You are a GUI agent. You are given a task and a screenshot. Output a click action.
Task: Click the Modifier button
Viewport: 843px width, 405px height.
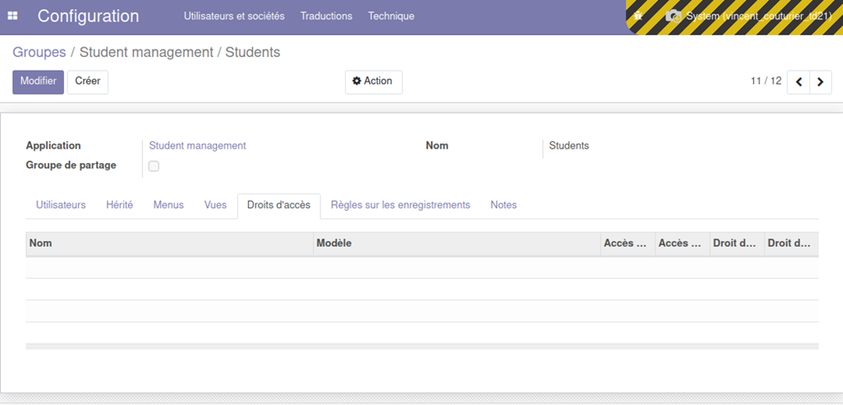38,82
